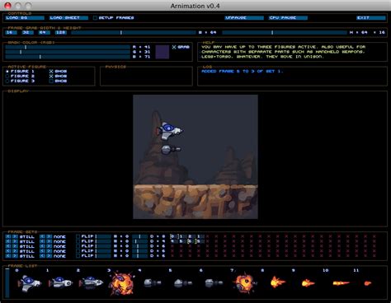Click the Unpause button

coord(244,18)
